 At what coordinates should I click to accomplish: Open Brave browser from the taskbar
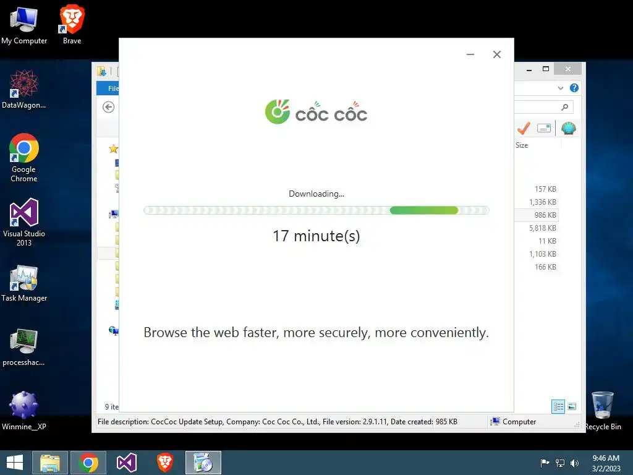pyautogui.click(x=164, y=463)
